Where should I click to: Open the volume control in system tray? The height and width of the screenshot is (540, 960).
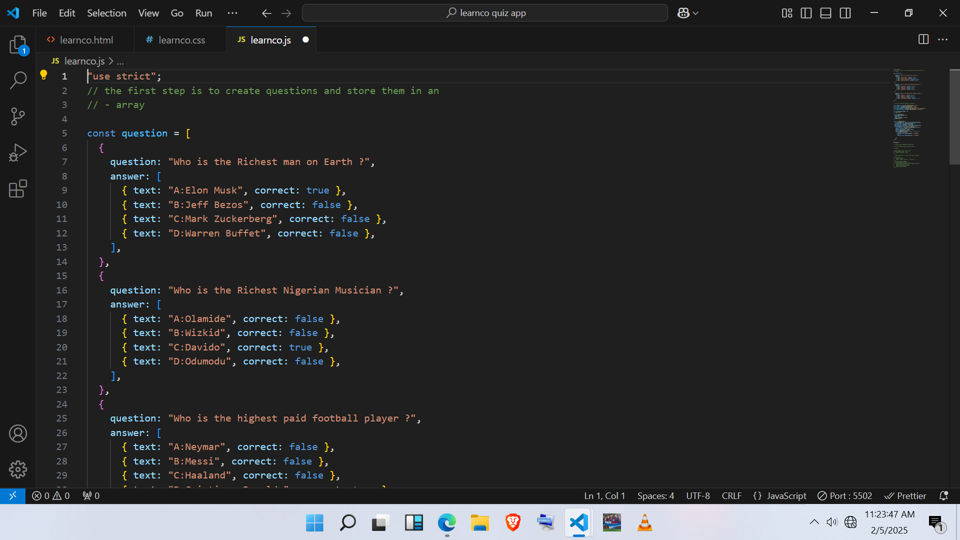pyautogui.click(x=831, y=522)
